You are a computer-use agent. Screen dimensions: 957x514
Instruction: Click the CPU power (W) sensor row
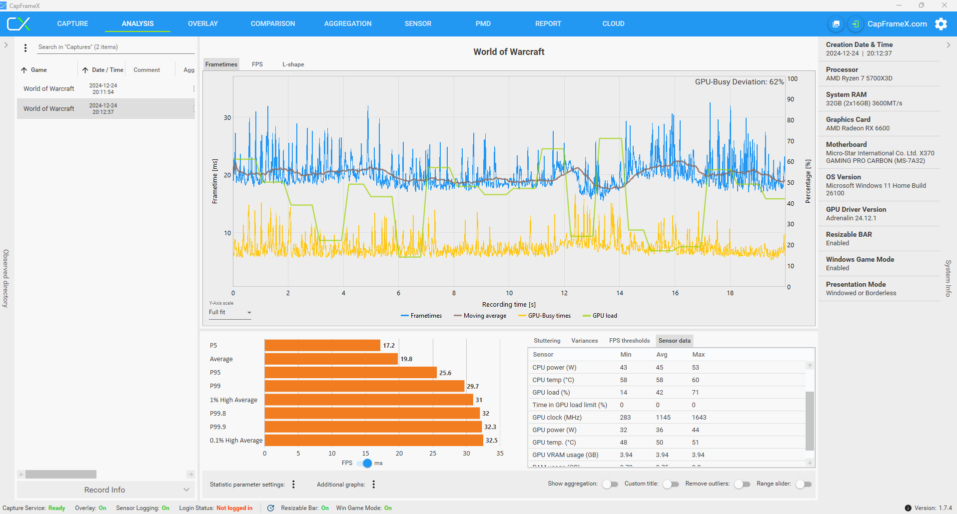[667, 368]
